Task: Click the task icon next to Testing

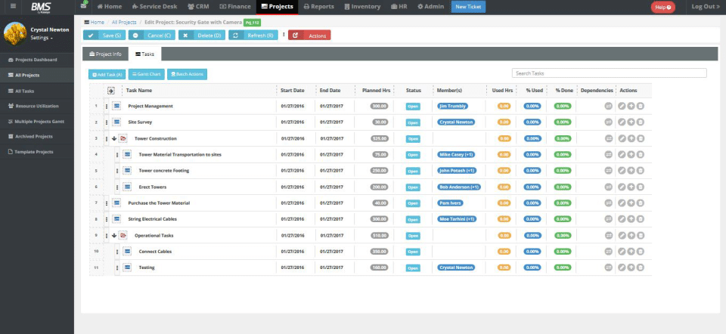Action: (128, 268)
